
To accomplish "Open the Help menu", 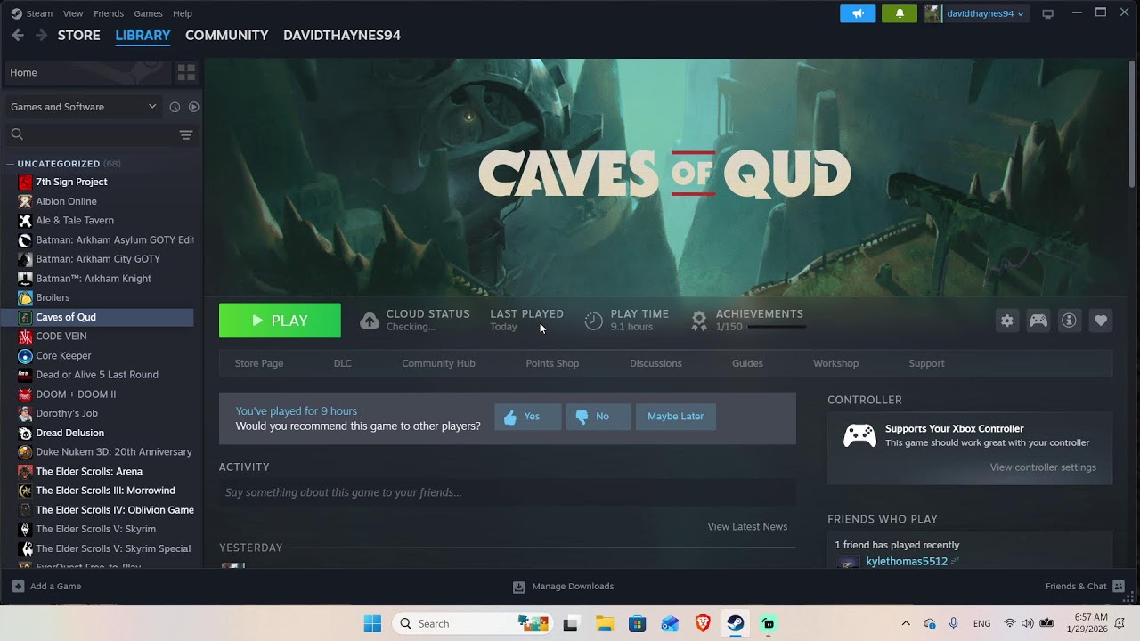I will point(183,13).
